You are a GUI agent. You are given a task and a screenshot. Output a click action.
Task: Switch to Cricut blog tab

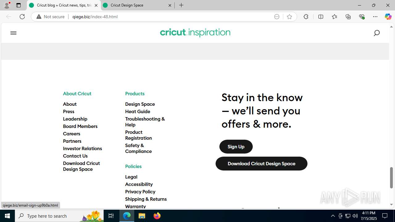(64, 5)
